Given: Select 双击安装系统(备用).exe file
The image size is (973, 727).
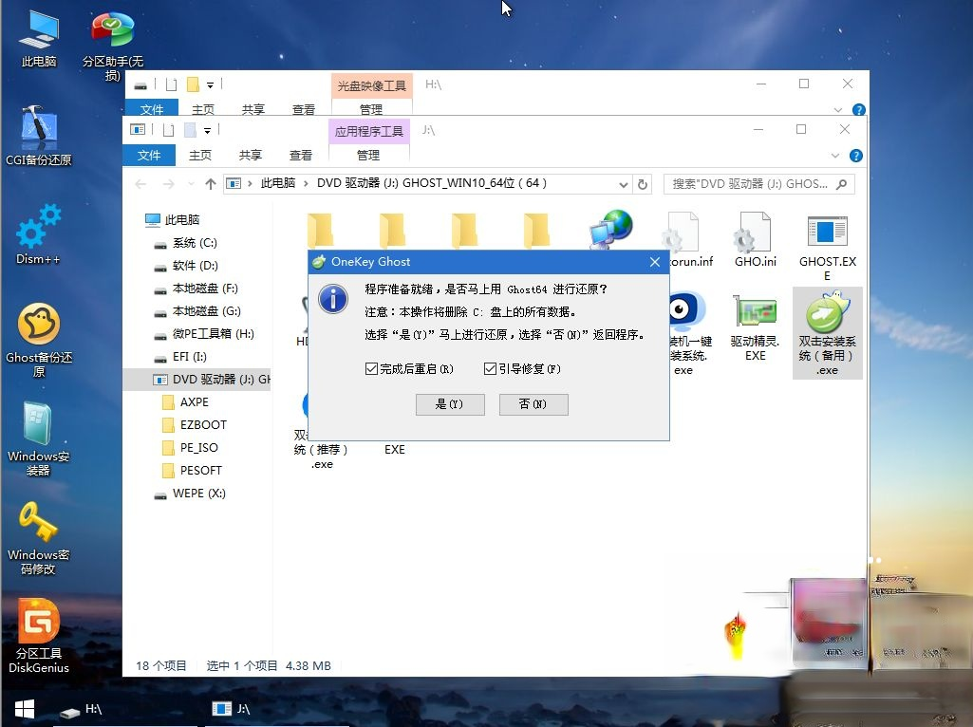Looking at the screenshot, I should [x=827, y=333].
